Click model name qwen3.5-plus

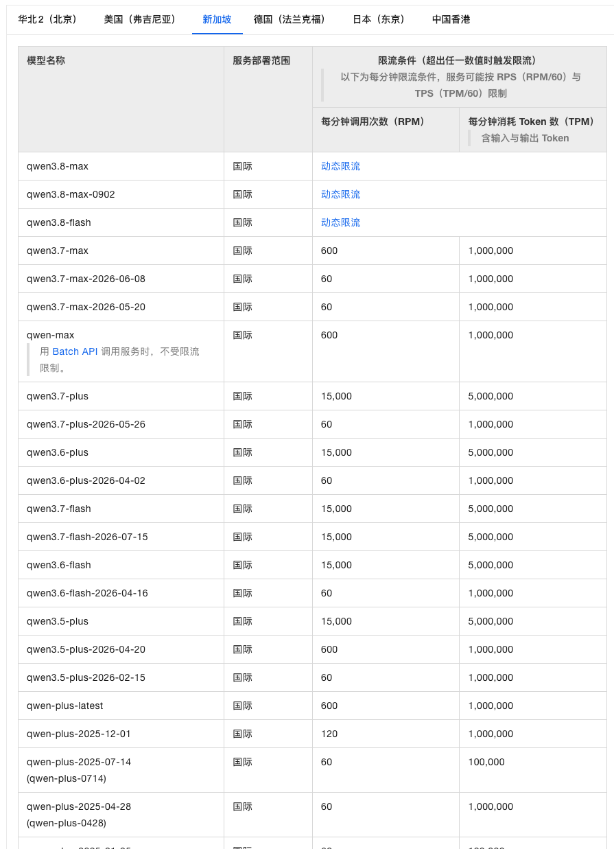[58, 621]
